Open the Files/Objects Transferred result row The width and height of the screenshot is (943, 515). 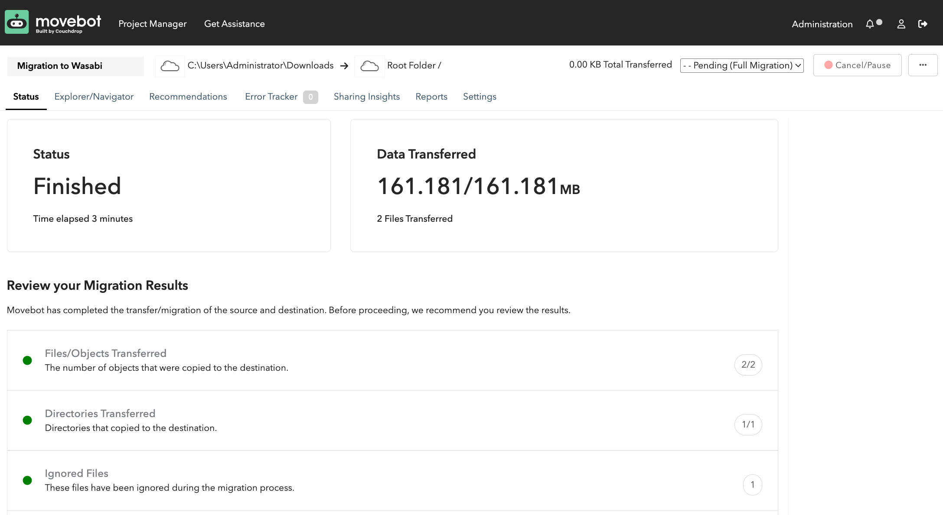coord(392,360)
